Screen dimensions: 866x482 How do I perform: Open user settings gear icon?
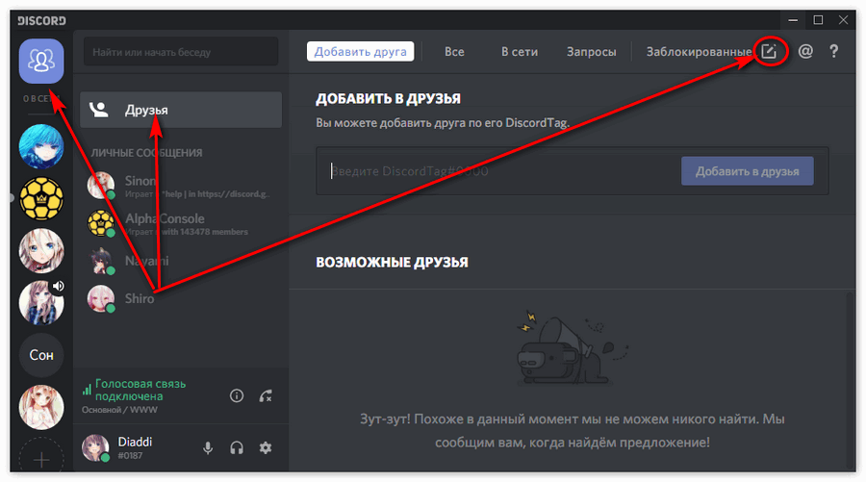point(266,447)
